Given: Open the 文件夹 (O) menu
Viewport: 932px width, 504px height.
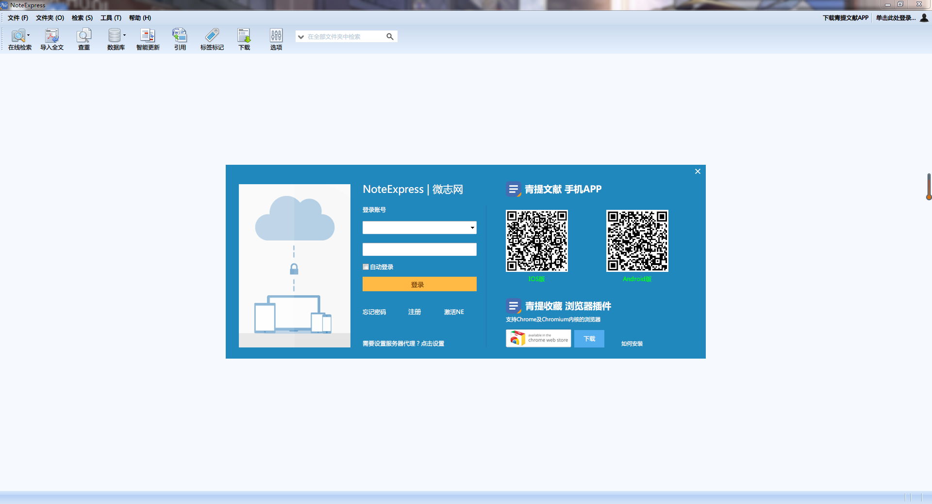Looking at the screenshot, I should coord(50,18).
